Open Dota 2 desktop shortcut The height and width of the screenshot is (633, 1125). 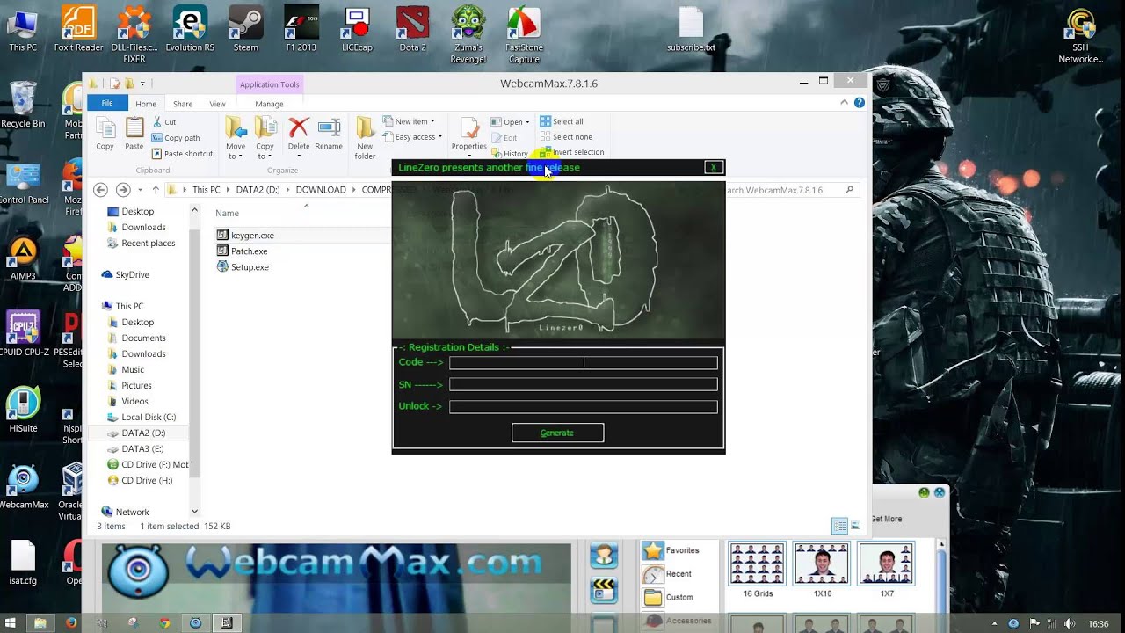(x=412, y=29)
